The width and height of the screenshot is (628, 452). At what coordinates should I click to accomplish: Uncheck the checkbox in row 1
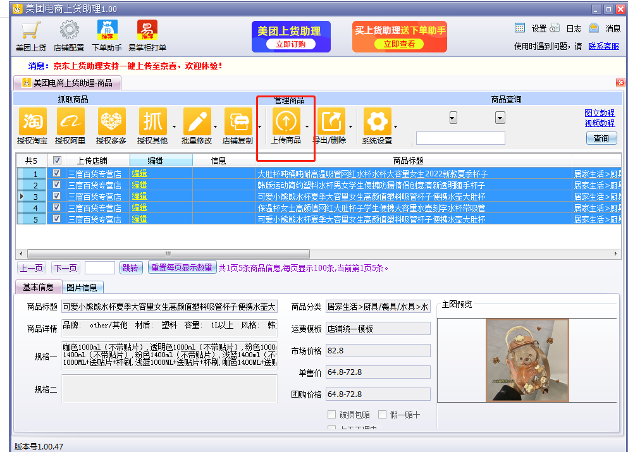[x=56, y=173]
